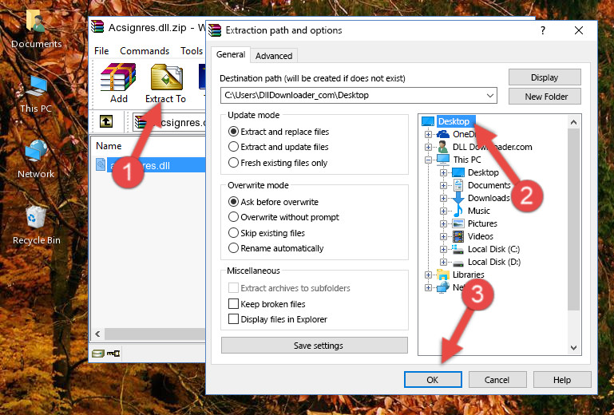Image resolution: width=614 pixels, height=415 pixels.
Task: Select DLL Downloader.com user folder
Action: tap(492, 147)
